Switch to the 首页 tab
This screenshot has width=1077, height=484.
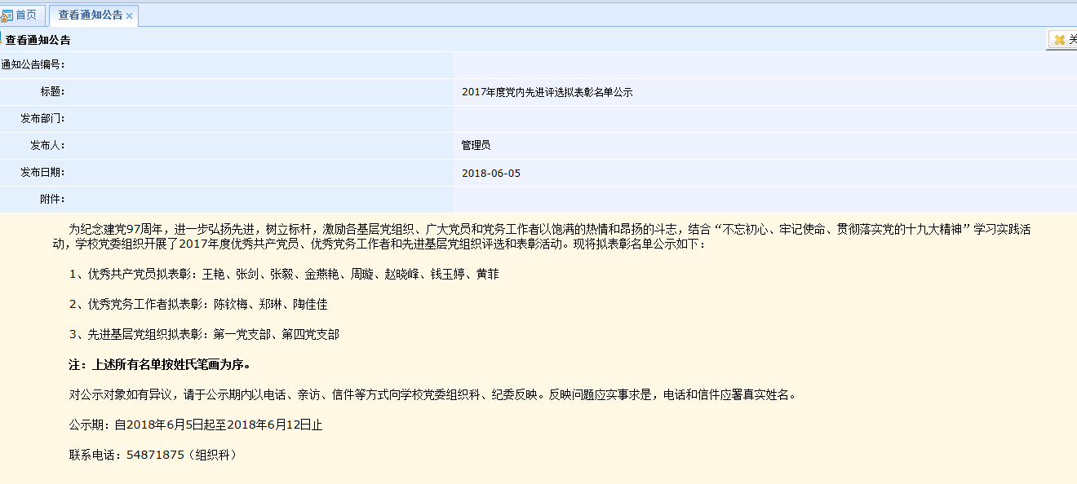coord(23,15)
